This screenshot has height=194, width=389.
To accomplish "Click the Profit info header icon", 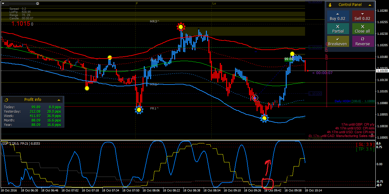I will pos(7,100).
